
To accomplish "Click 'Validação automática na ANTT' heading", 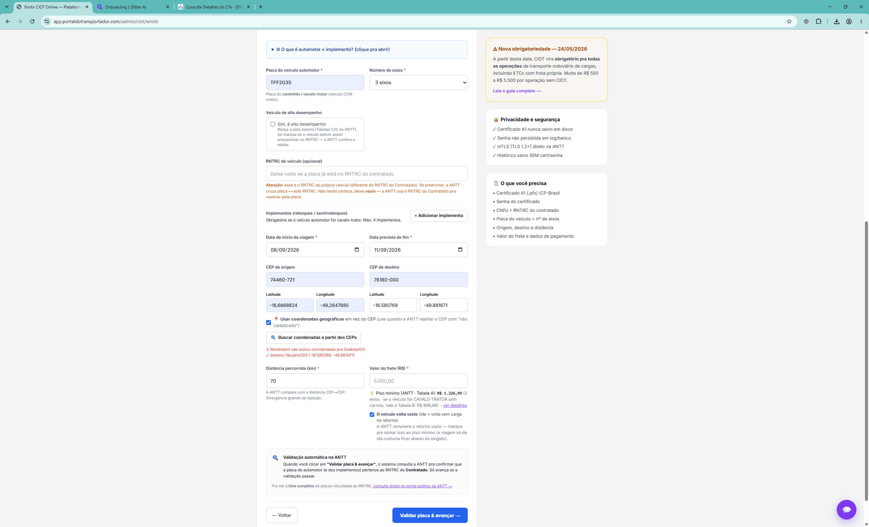I will tap(315, 457).
